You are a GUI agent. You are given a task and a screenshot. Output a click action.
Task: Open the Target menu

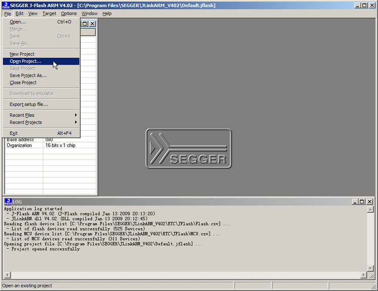pos(49,14)
